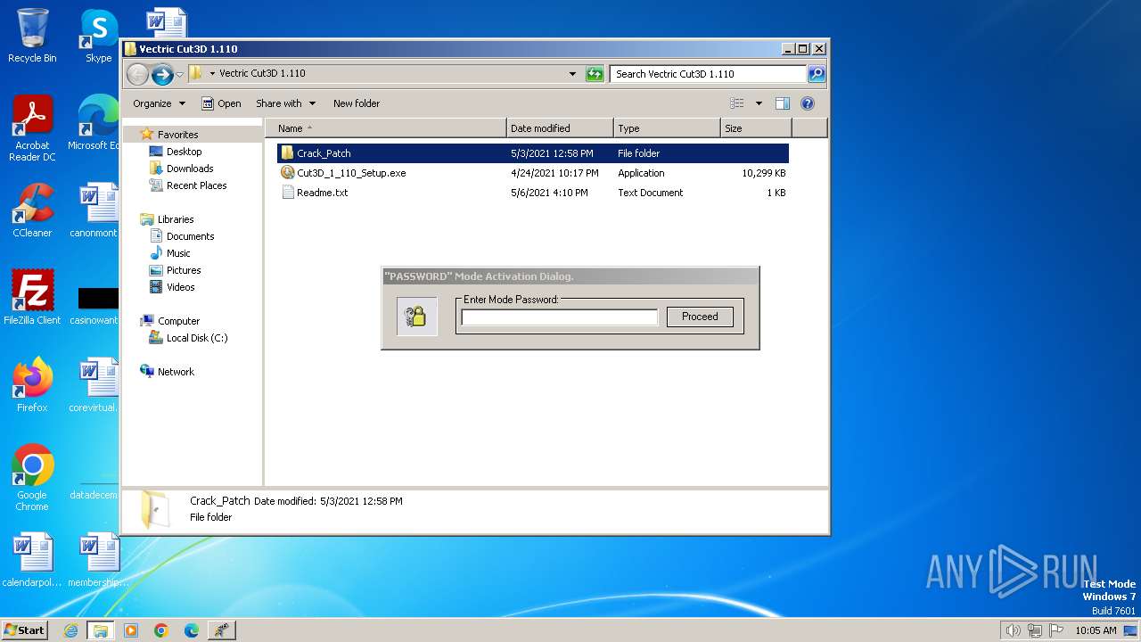Click New folder
1141x642 pixels.
click(x=357, y=103)
